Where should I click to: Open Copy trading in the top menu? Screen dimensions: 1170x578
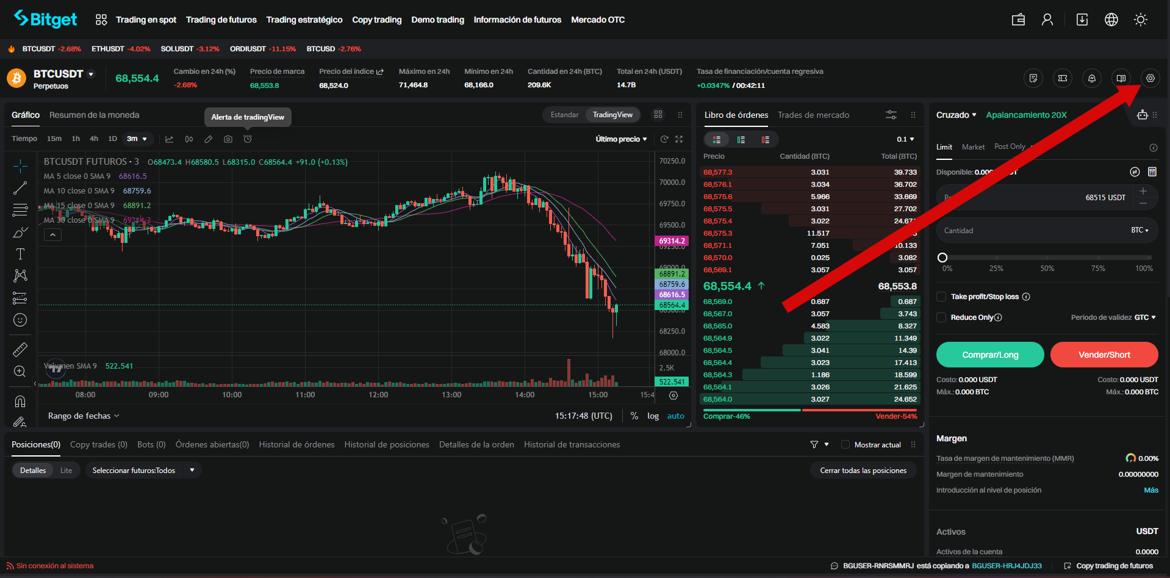pyautogui.click(x=376, y=19)
